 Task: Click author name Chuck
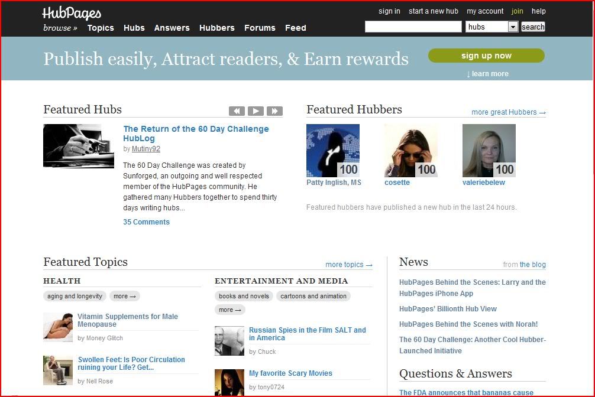point(267,352)
